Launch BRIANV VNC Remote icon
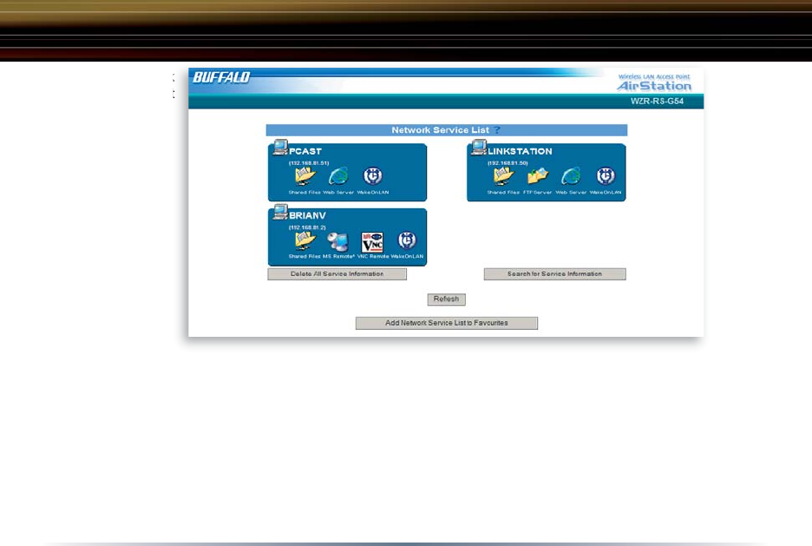 (372, 242)
